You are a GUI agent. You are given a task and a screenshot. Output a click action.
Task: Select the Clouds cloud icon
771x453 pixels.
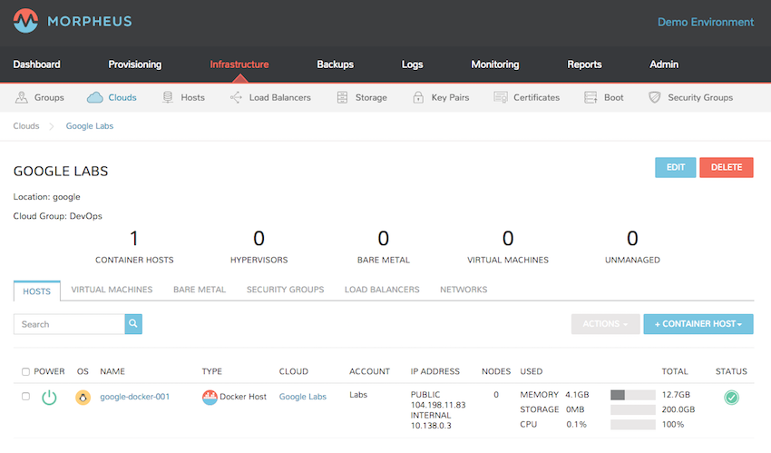(x=95, y=97)
